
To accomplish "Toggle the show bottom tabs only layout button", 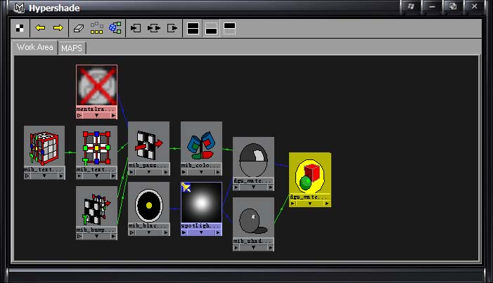I will tap(211, 29).
